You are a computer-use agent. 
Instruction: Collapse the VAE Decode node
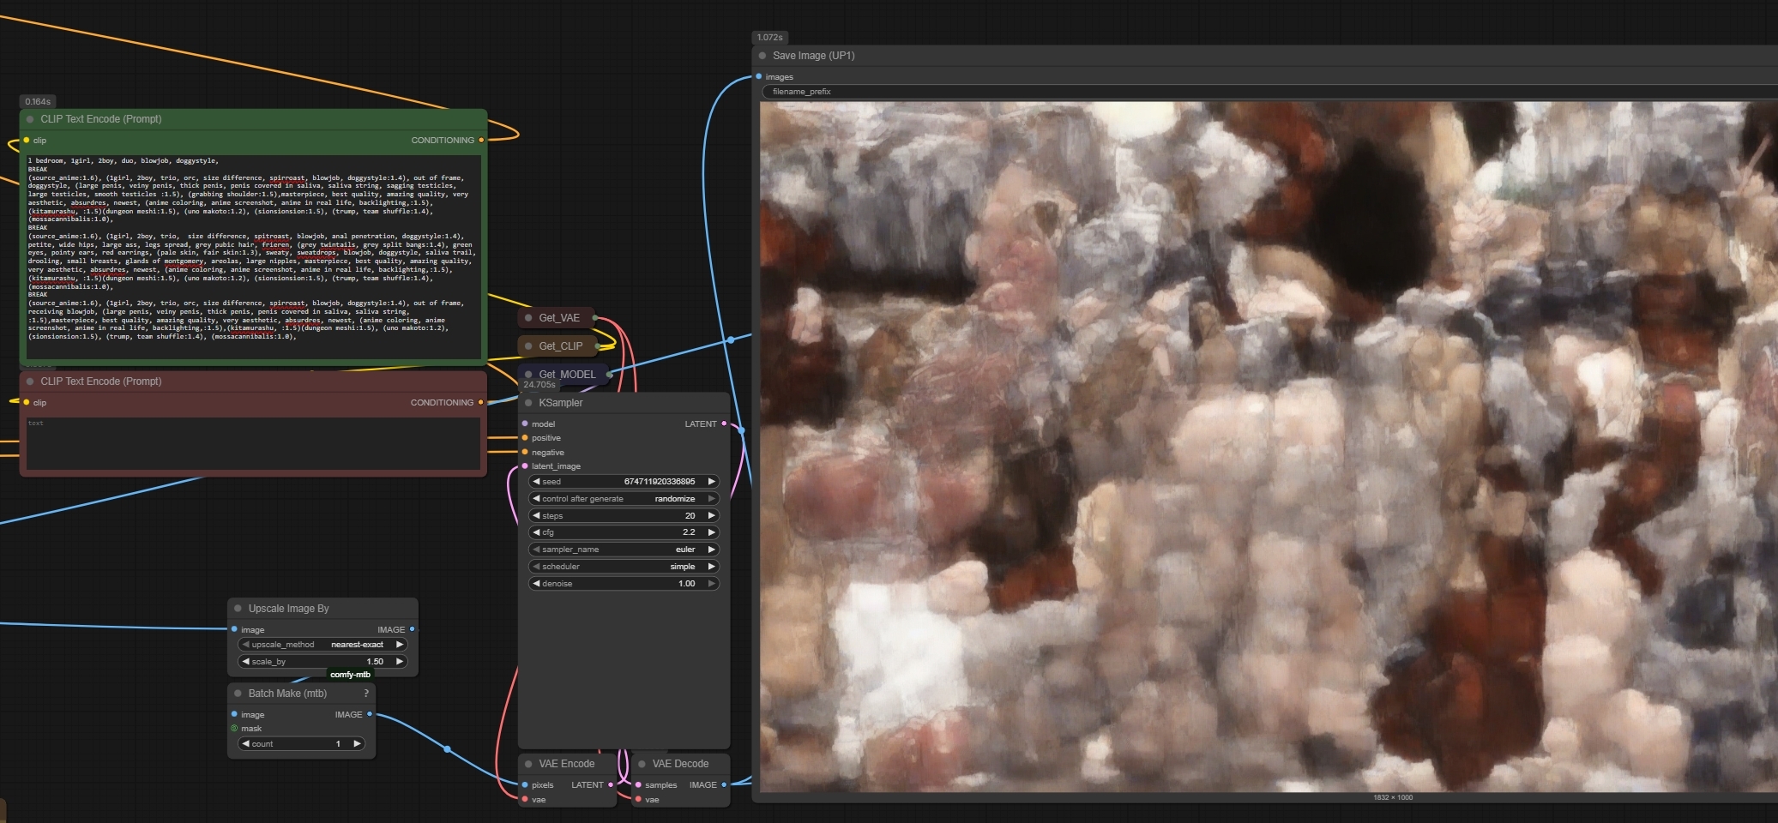tap(642, 764)
